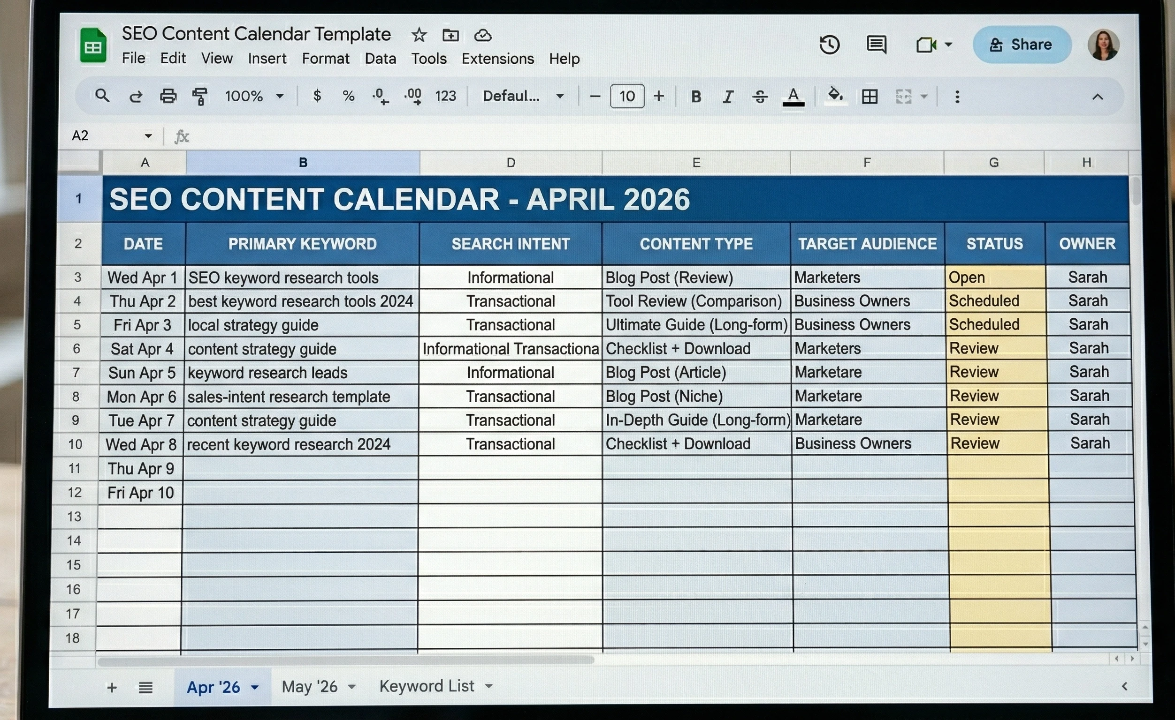
Task: Expand the font style dropdown showing Default
Action: (x=522, y=96)
